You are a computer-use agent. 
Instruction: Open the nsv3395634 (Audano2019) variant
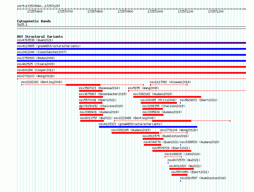[x=162, y=112]
